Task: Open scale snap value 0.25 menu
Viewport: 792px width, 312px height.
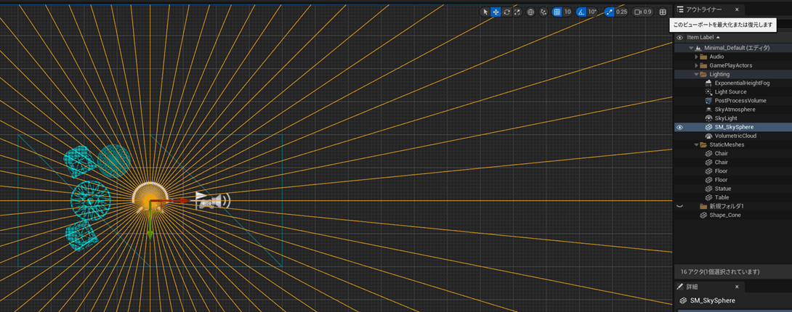Action: [622, 12]
